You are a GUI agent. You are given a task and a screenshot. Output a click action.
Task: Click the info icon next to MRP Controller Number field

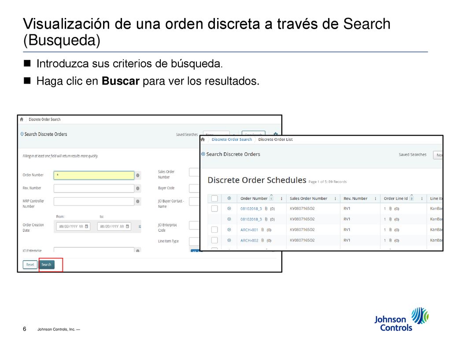click(138, 202)
